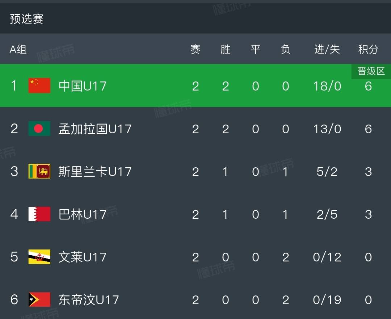Select the 巴林U17 team name

pyautogui.click(x=83, y=214)
